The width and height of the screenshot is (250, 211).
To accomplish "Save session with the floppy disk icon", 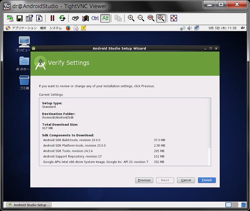I will pos(20,18).
